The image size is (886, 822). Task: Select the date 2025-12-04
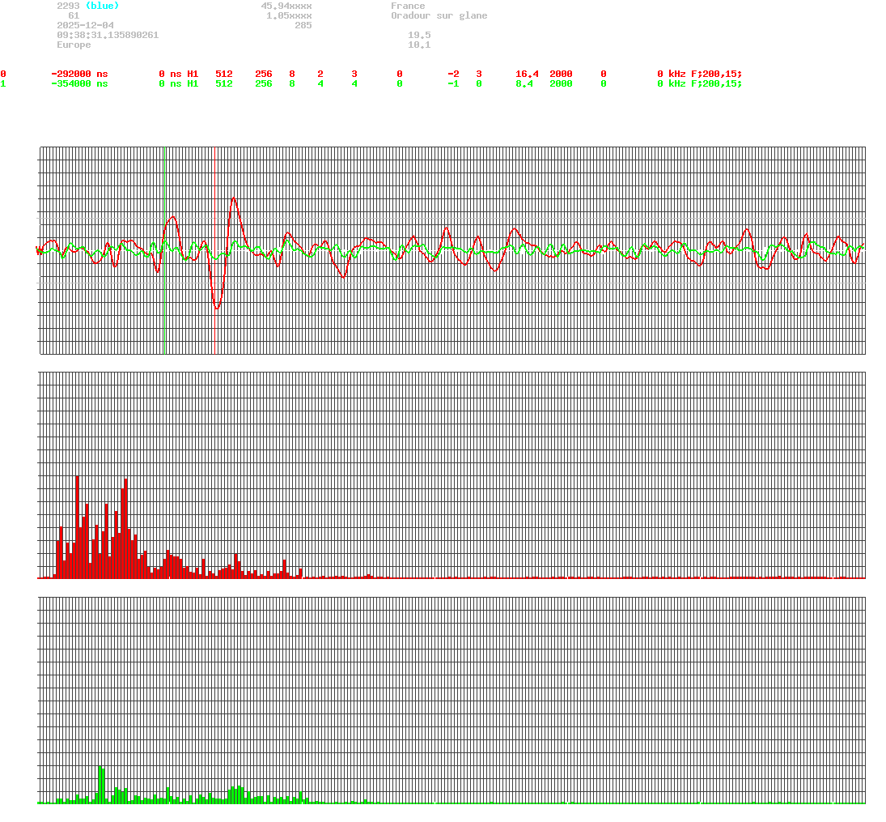tap(85, 25)
